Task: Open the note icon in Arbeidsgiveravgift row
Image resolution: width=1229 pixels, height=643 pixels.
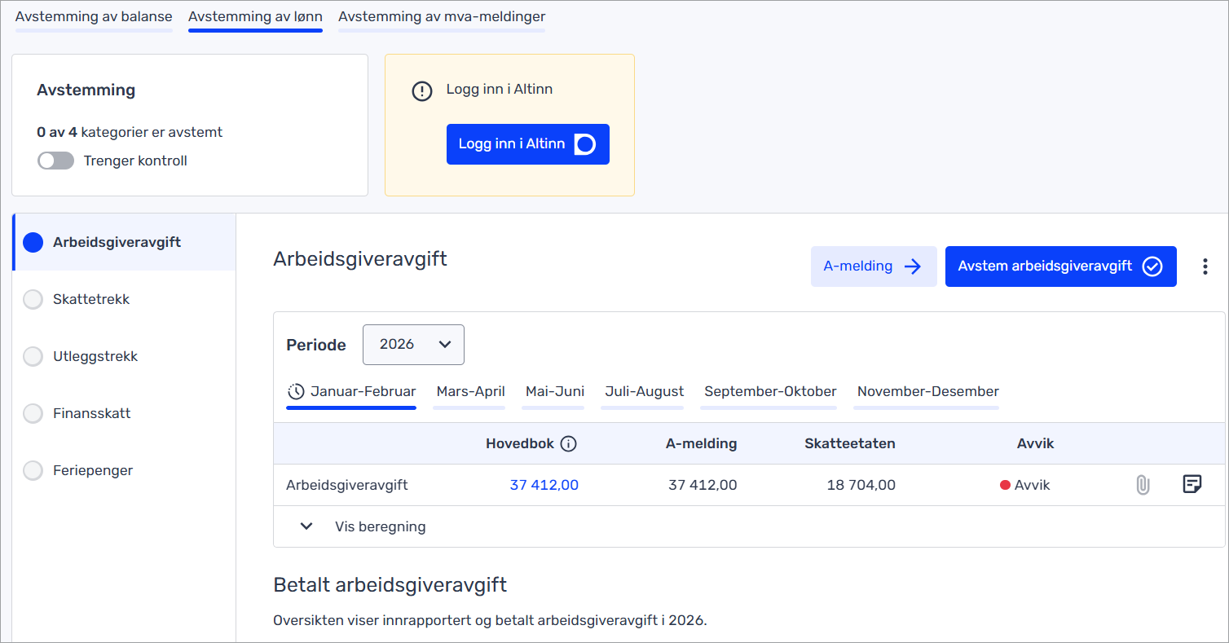Action: click(x=1192, y=485)
